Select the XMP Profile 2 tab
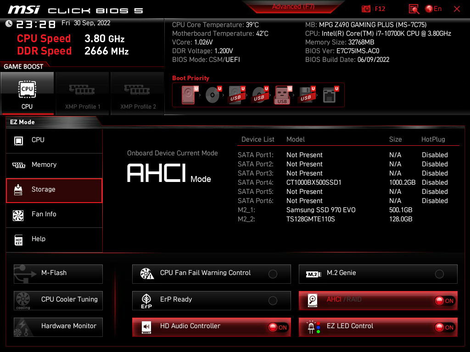The height and width of the screenshot is (352, 470). [x=137, y=93]
